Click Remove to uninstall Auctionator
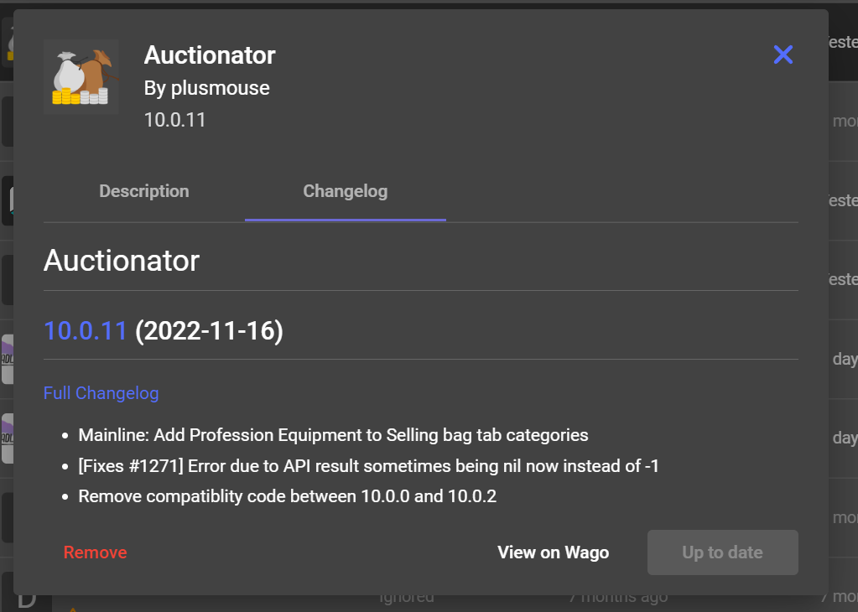This screenshot has height=612, width=858. pos(95,552)
